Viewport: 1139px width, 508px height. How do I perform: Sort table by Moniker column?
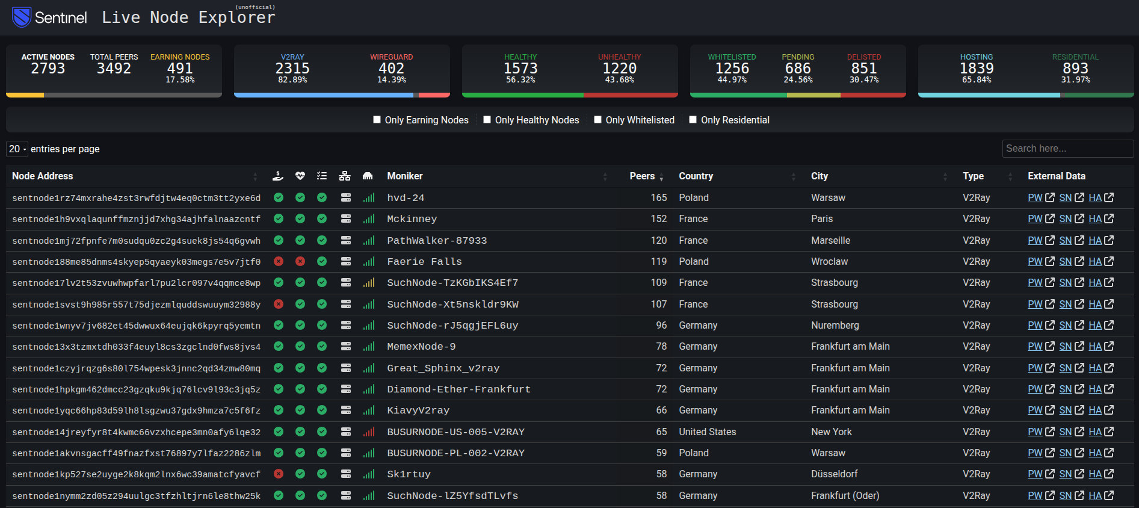point(405,176)
